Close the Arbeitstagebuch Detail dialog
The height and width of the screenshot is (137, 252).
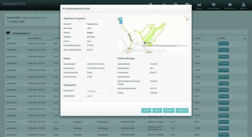(x=188, y=8)
